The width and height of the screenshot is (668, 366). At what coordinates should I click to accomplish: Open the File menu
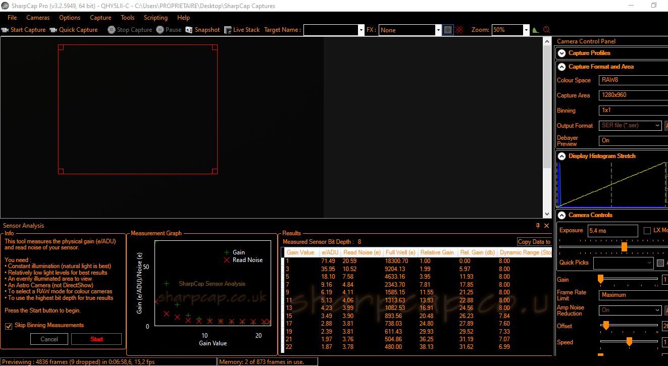pos(12,18)
